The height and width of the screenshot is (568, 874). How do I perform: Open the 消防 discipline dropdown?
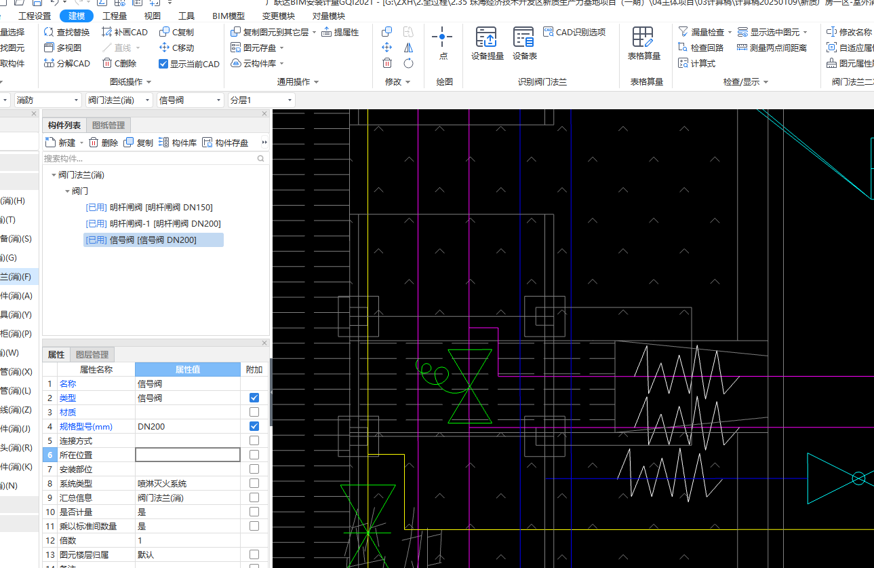[47, 100]
